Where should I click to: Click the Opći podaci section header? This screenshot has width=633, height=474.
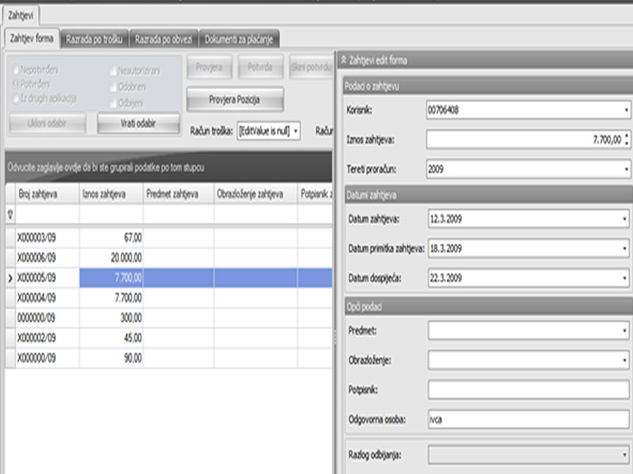pyautogui.click(x=489, y=307)
